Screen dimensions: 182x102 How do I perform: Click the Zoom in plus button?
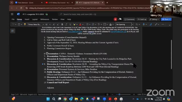[134, 94]
